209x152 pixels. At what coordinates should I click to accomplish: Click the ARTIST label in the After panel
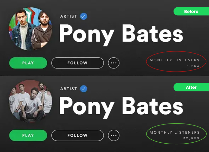69,89
